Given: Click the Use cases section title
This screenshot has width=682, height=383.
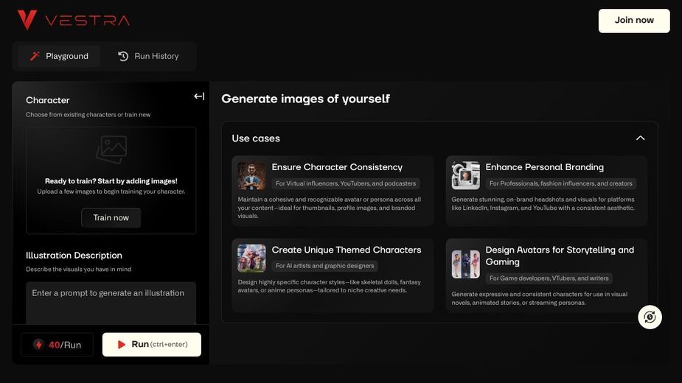Looking at the screenshot, I should 256,138.
